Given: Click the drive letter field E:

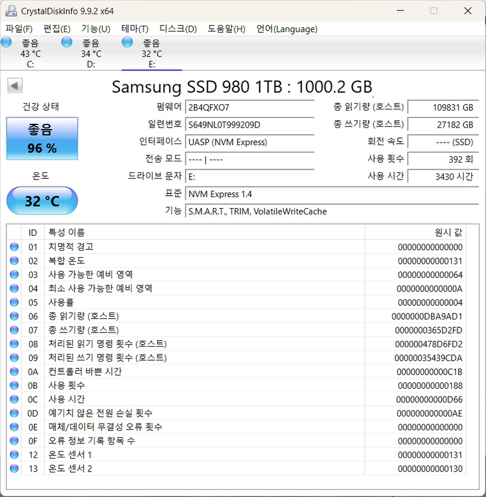Looking at the screenshot, I should (x=250, y=176).
